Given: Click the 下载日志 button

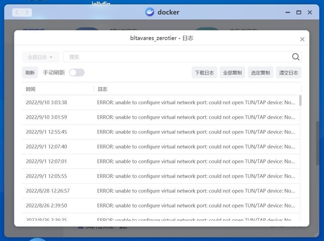Looking at the screenshot, I should (x=204, y=73).
